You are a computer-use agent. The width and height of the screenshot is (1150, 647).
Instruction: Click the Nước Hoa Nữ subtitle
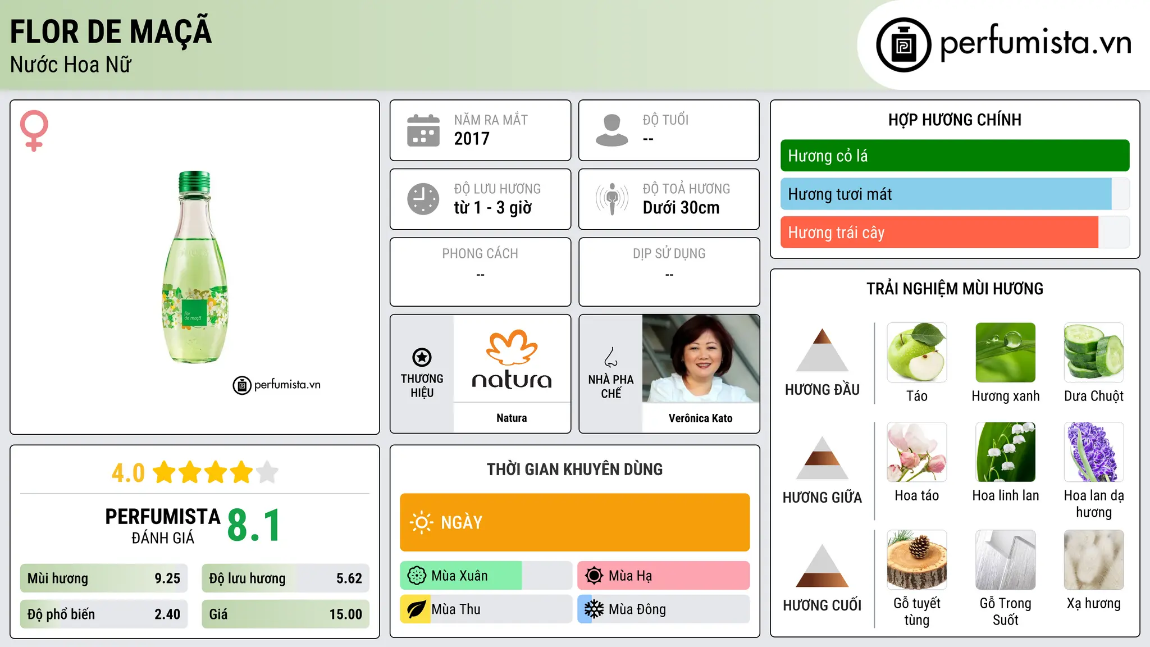pos(71,65)
